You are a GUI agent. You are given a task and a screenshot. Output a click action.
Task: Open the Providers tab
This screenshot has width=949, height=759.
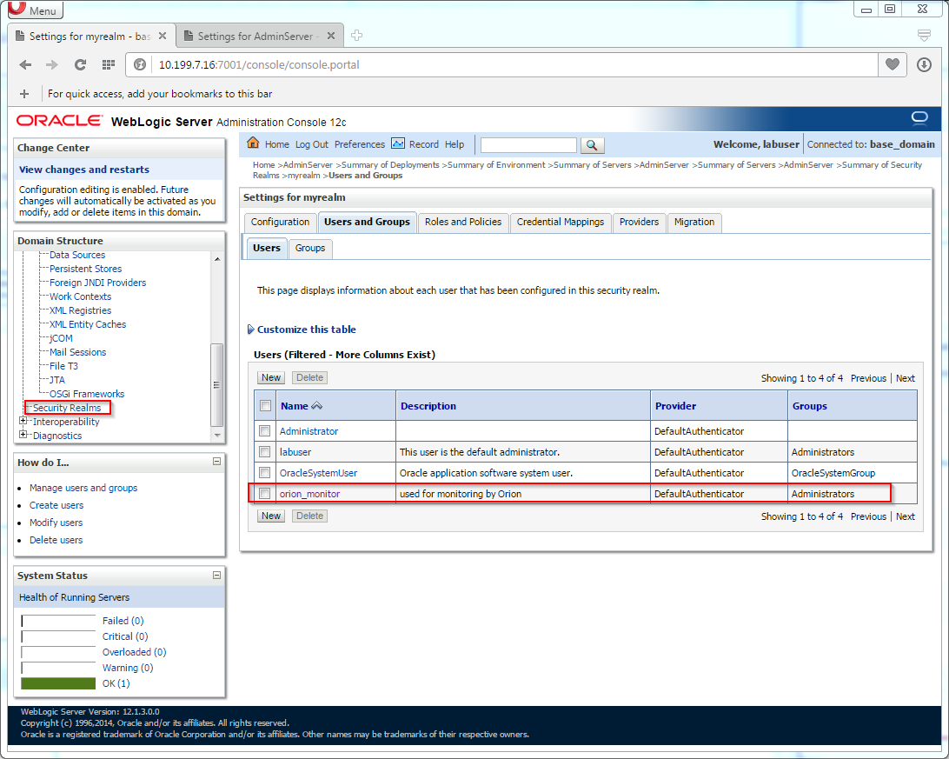click(639, 222)
